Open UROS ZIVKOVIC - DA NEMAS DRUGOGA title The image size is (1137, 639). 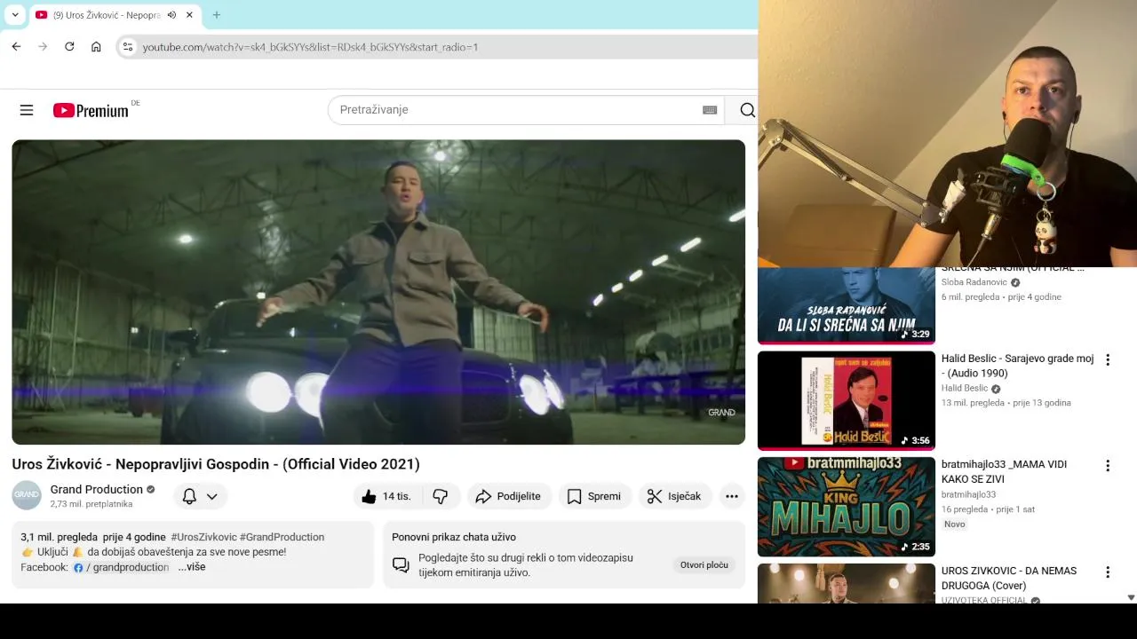(x=1009, y=578)
